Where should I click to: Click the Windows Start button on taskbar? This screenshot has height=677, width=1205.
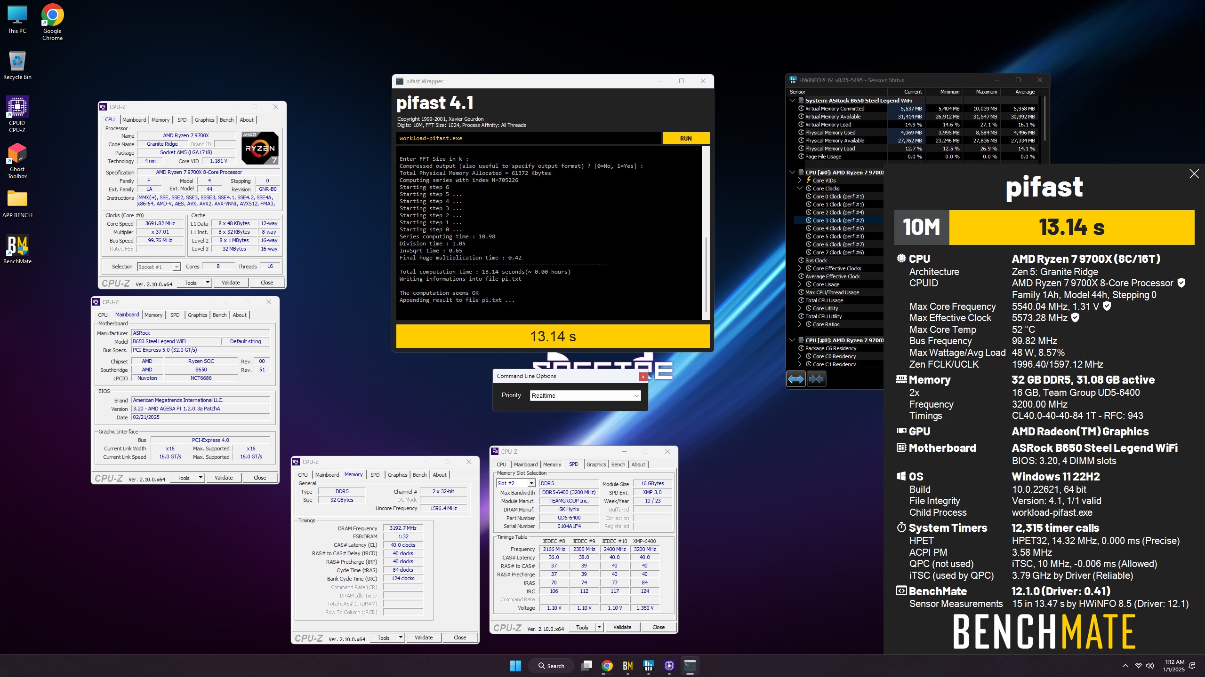(515, 666)
